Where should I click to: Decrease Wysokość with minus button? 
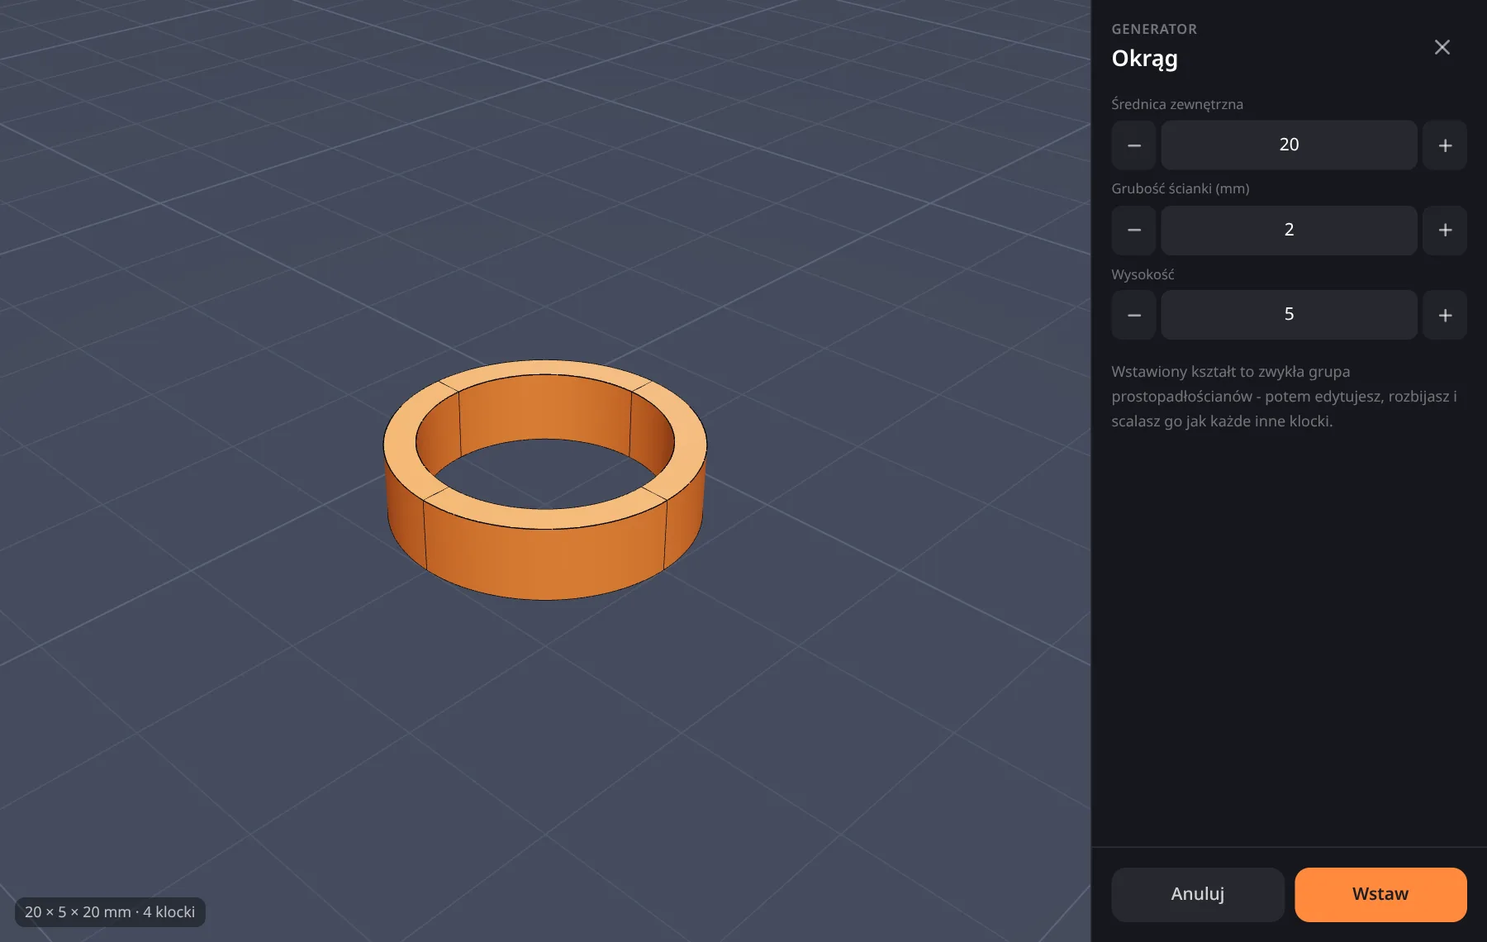(x=1133, y=315)
